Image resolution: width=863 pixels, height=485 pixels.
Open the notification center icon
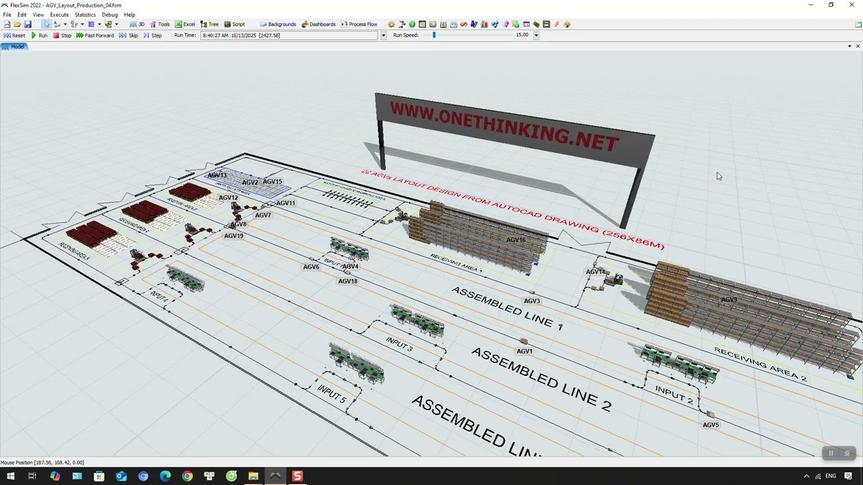(x=848, y=476)
